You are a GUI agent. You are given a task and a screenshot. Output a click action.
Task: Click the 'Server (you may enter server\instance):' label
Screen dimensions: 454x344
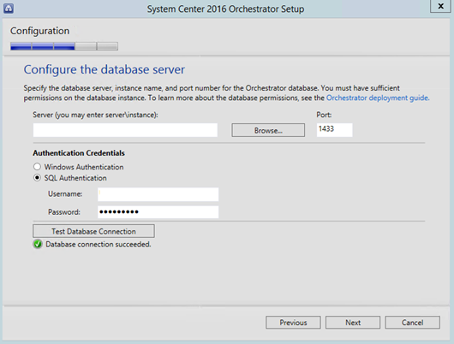[x=95, y=115]
